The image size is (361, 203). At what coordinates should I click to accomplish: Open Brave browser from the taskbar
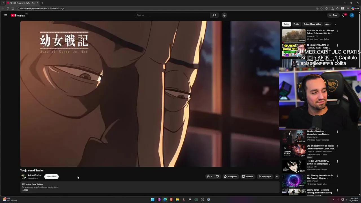click(171, 200)
